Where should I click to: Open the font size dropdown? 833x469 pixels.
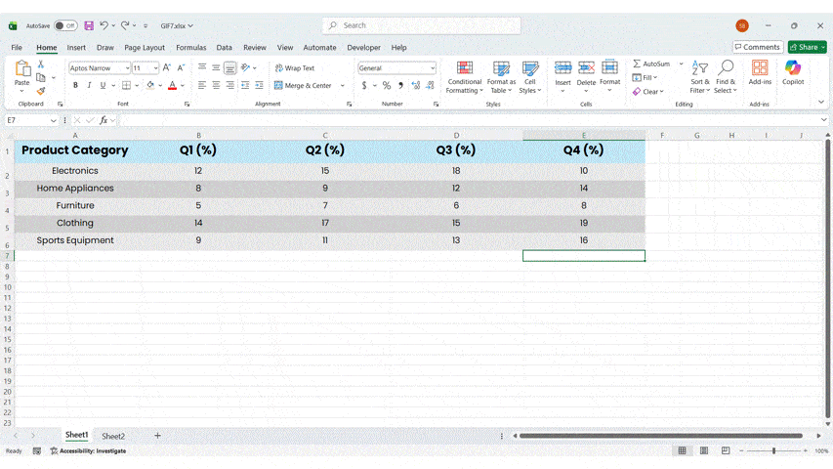click(155, 68)
